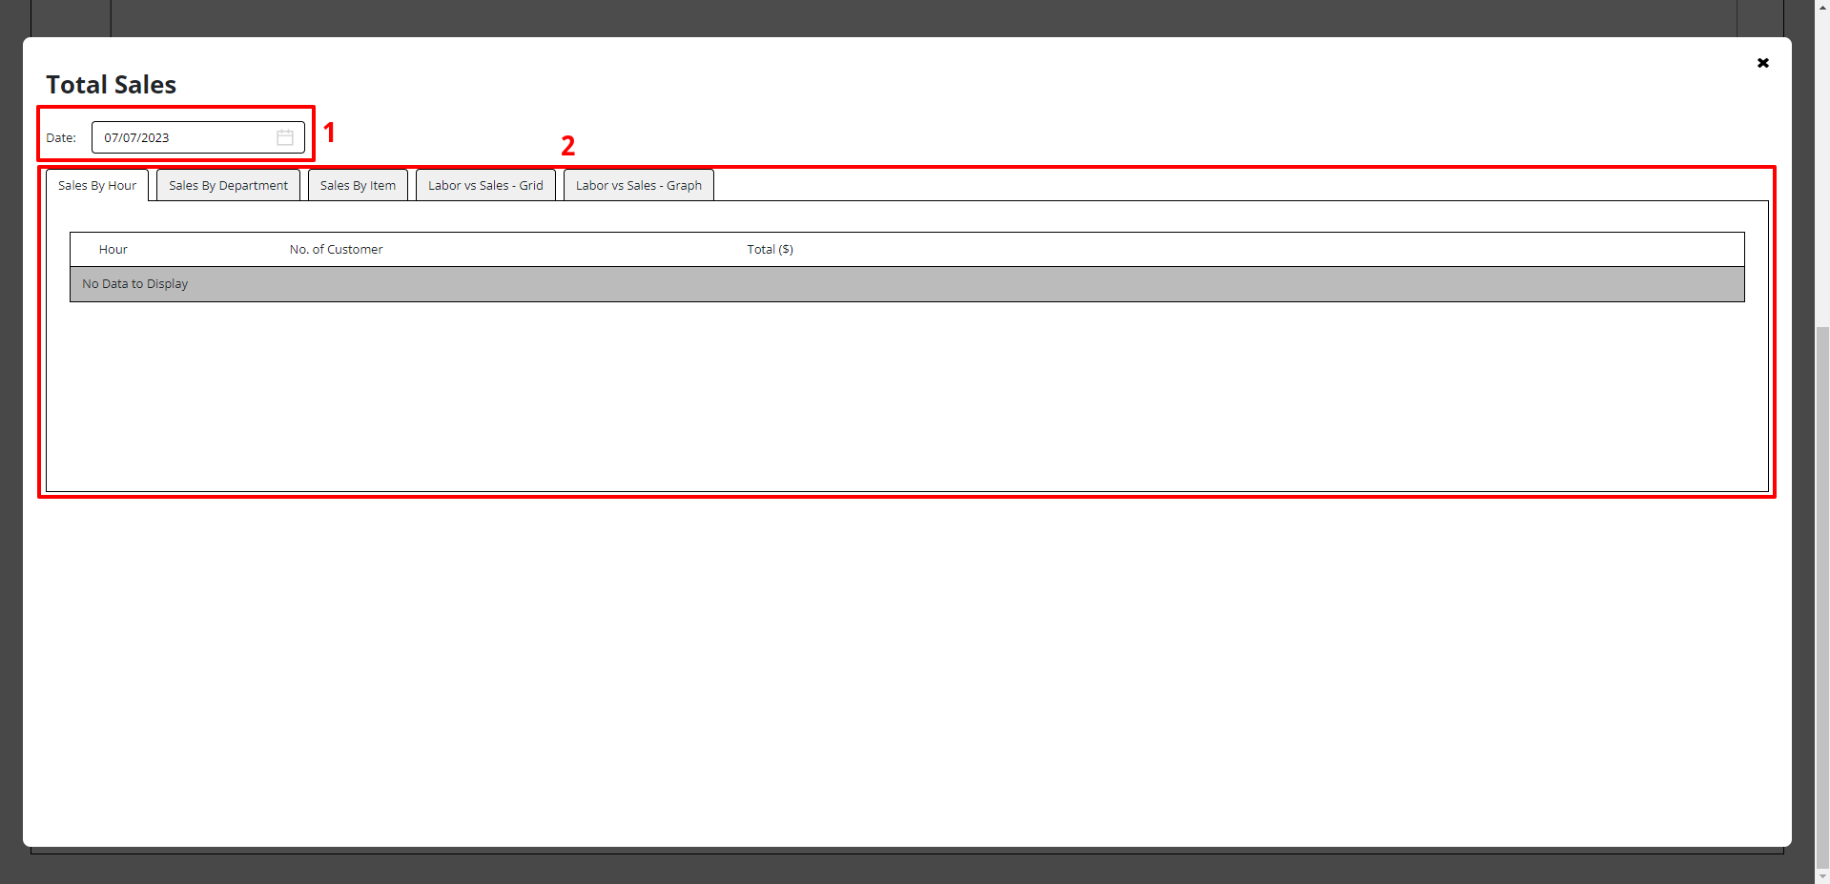Open the Sales By Item tab
1830x884 pixels.
coord(358,185)
